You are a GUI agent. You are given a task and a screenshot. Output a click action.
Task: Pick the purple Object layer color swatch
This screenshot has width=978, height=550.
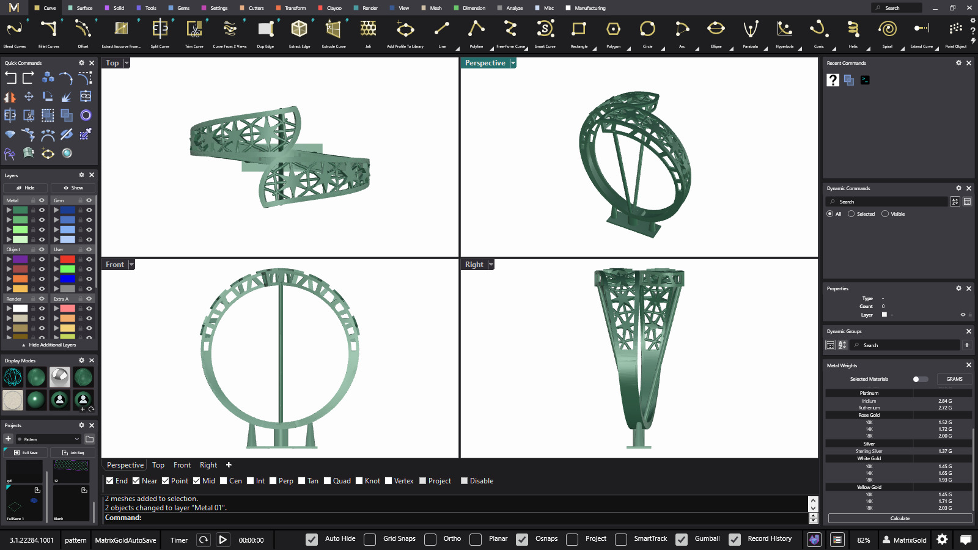click(20, 259)
